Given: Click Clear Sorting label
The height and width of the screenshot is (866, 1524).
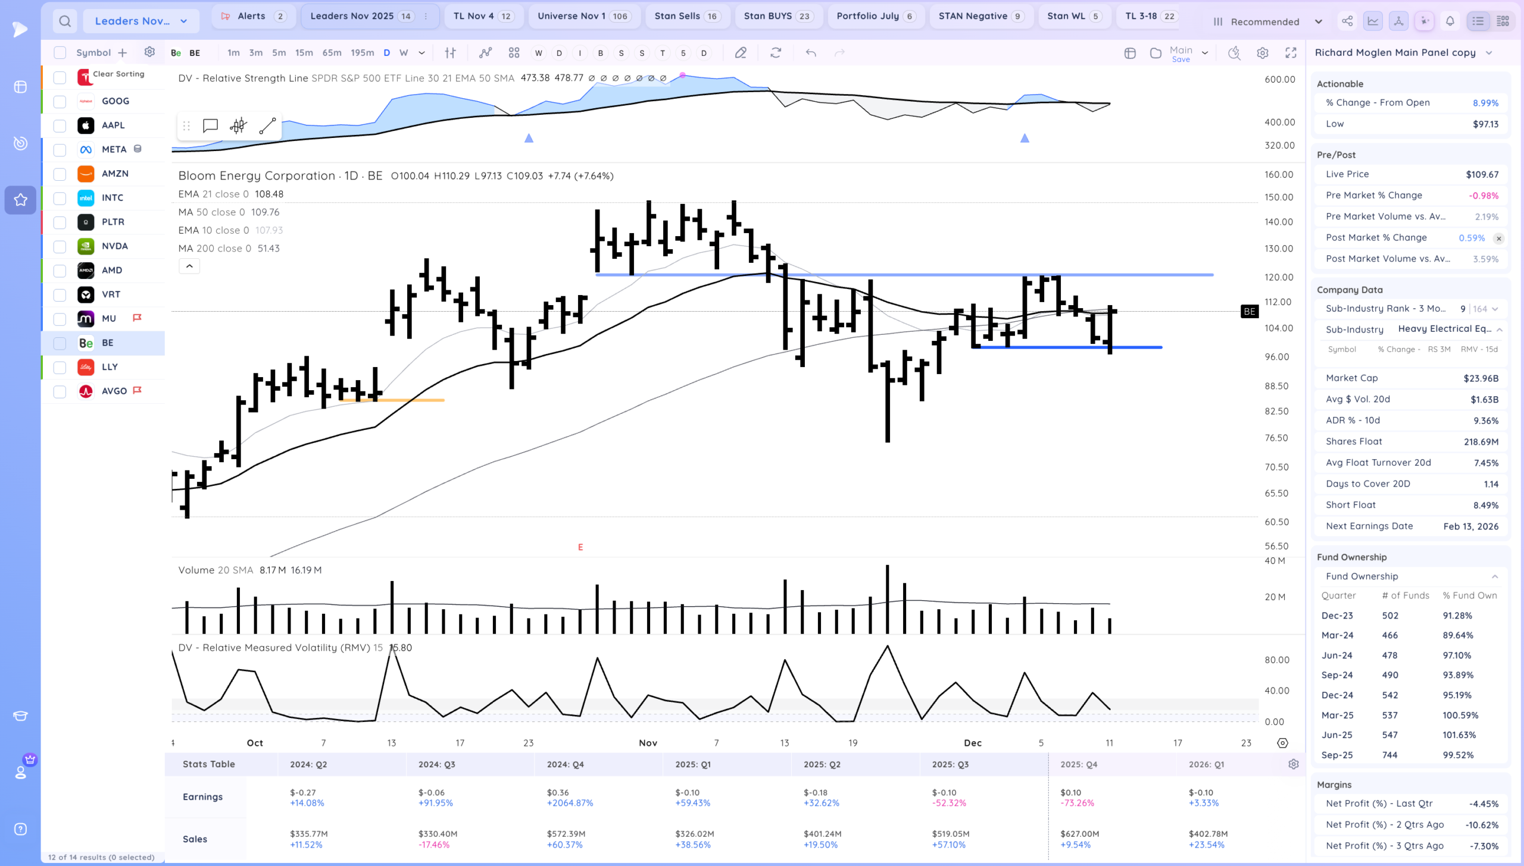Looking at the screenshot, I should [118, 74].
